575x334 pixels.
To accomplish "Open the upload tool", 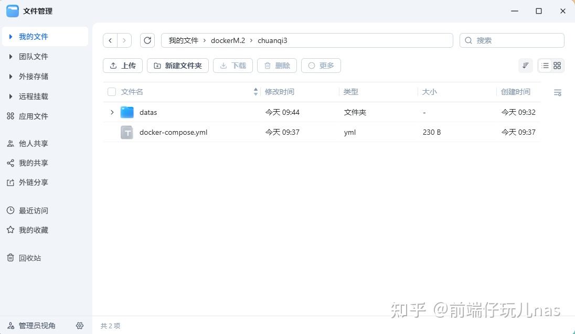I will 122,66.
